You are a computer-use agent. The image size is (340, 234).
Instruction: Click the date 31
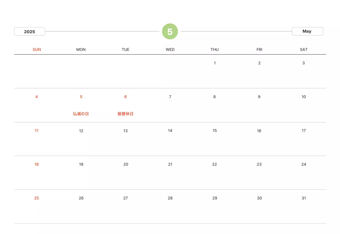304,198
